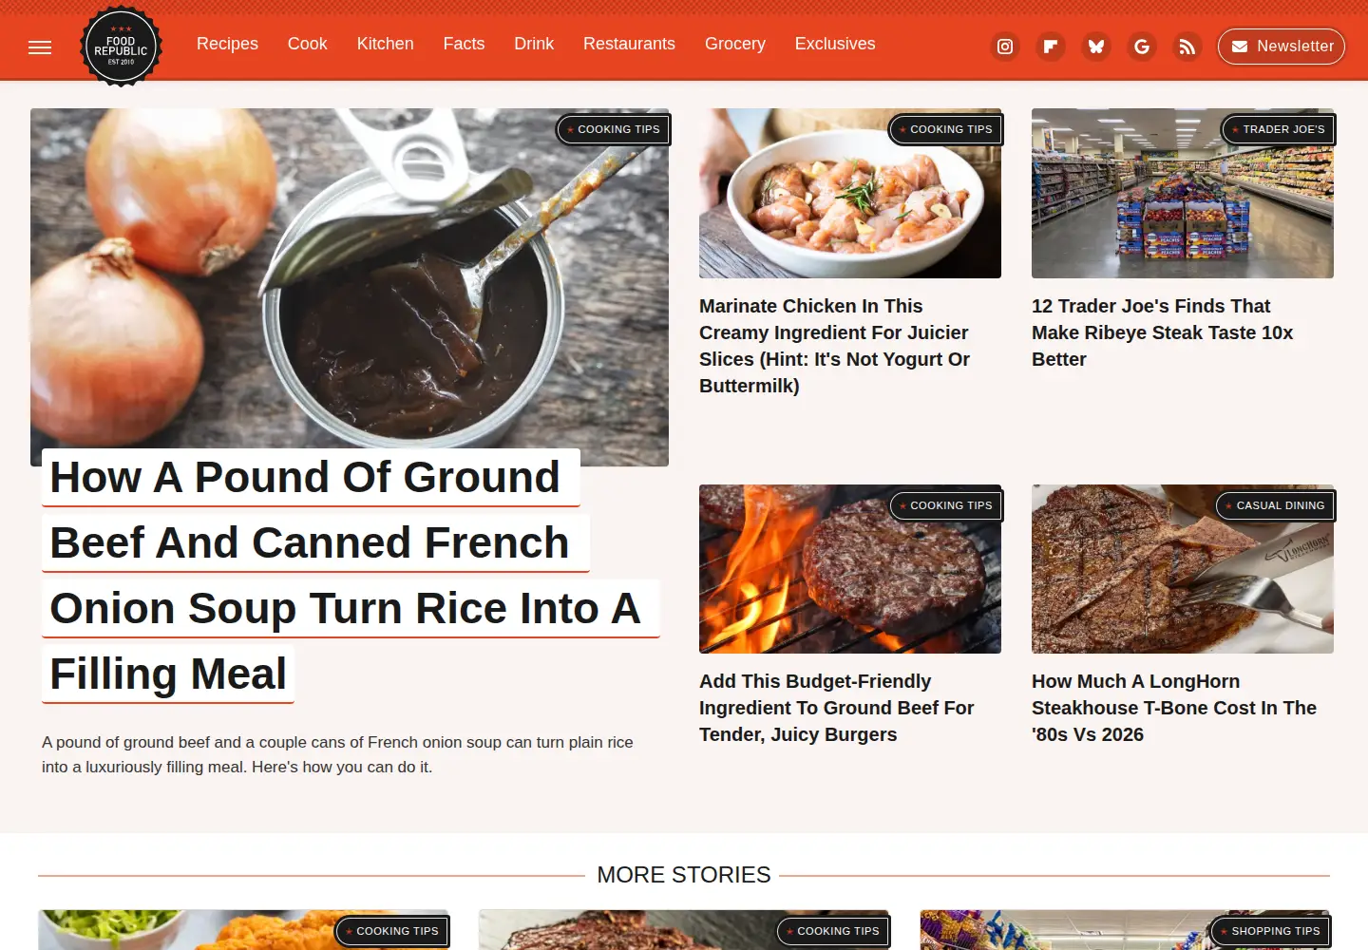Open the Cook menu
The image size is (1368, 950).
[307, 44]
